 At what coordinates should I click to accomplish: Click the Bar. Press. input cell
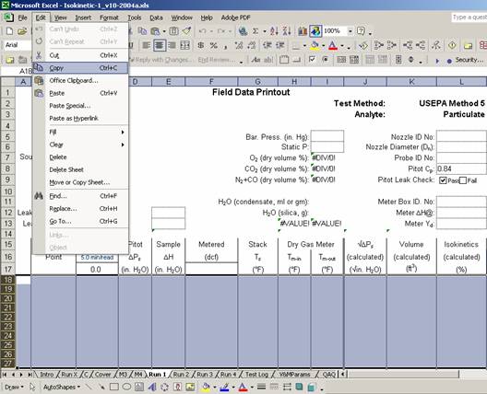click(x=327, y=135)
